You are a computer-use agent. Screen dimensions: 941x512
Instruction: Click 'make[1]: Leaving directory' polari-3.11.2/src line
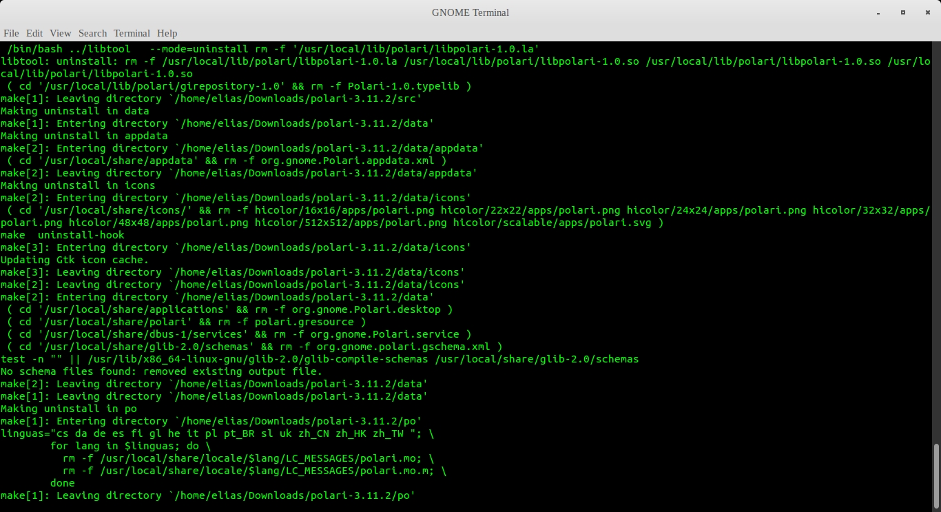[x=211, y=99]
